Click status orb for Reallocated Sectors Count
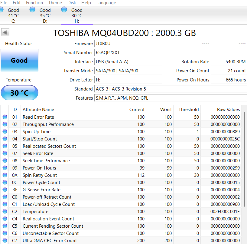 [5, 146]
